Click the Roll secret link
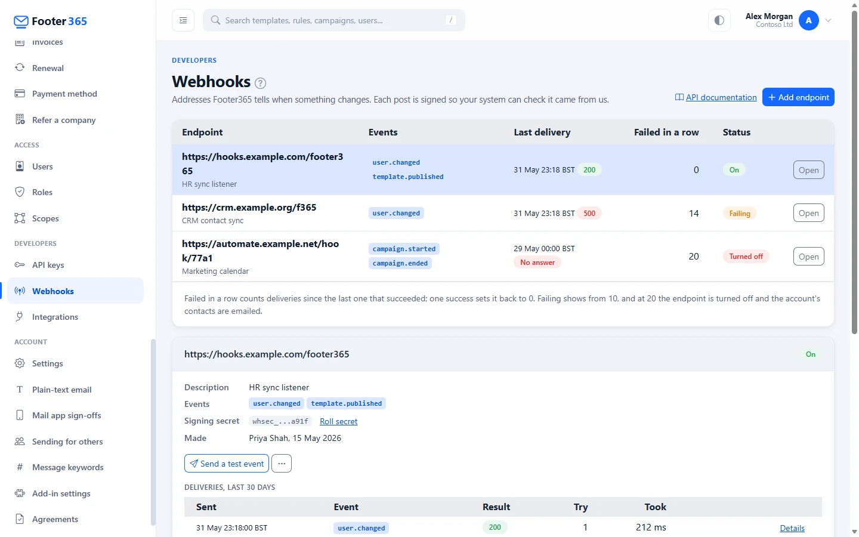 (x=338, y=421)
